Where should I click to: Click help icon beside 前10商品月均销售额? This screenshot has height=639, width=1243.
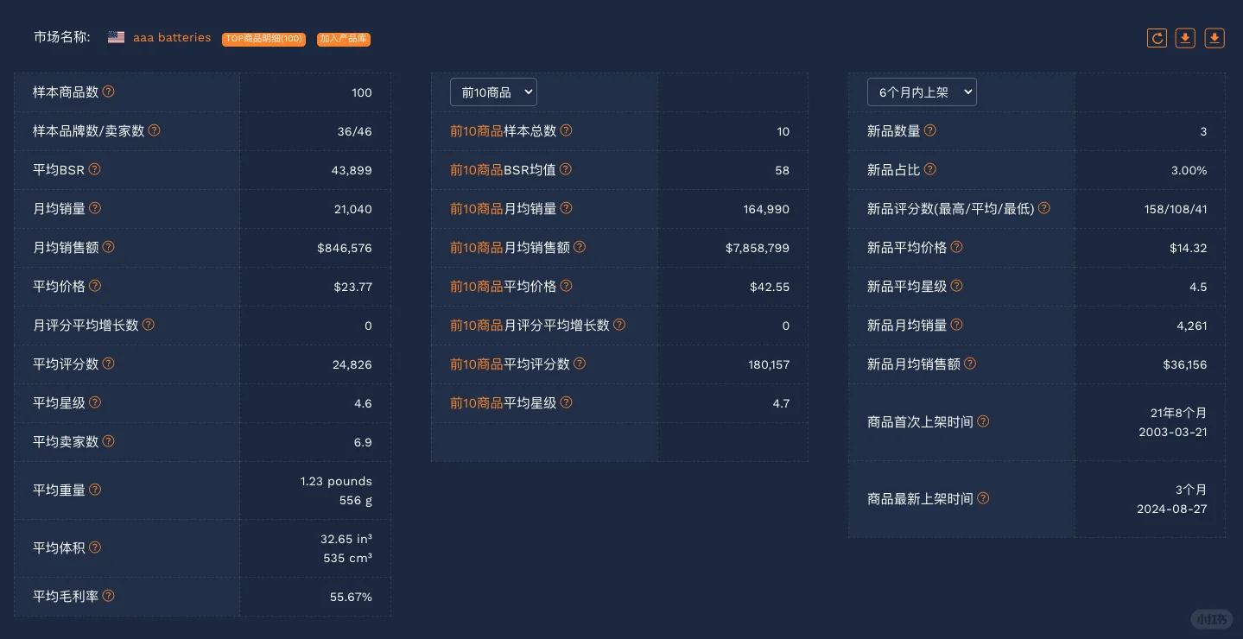580,247
